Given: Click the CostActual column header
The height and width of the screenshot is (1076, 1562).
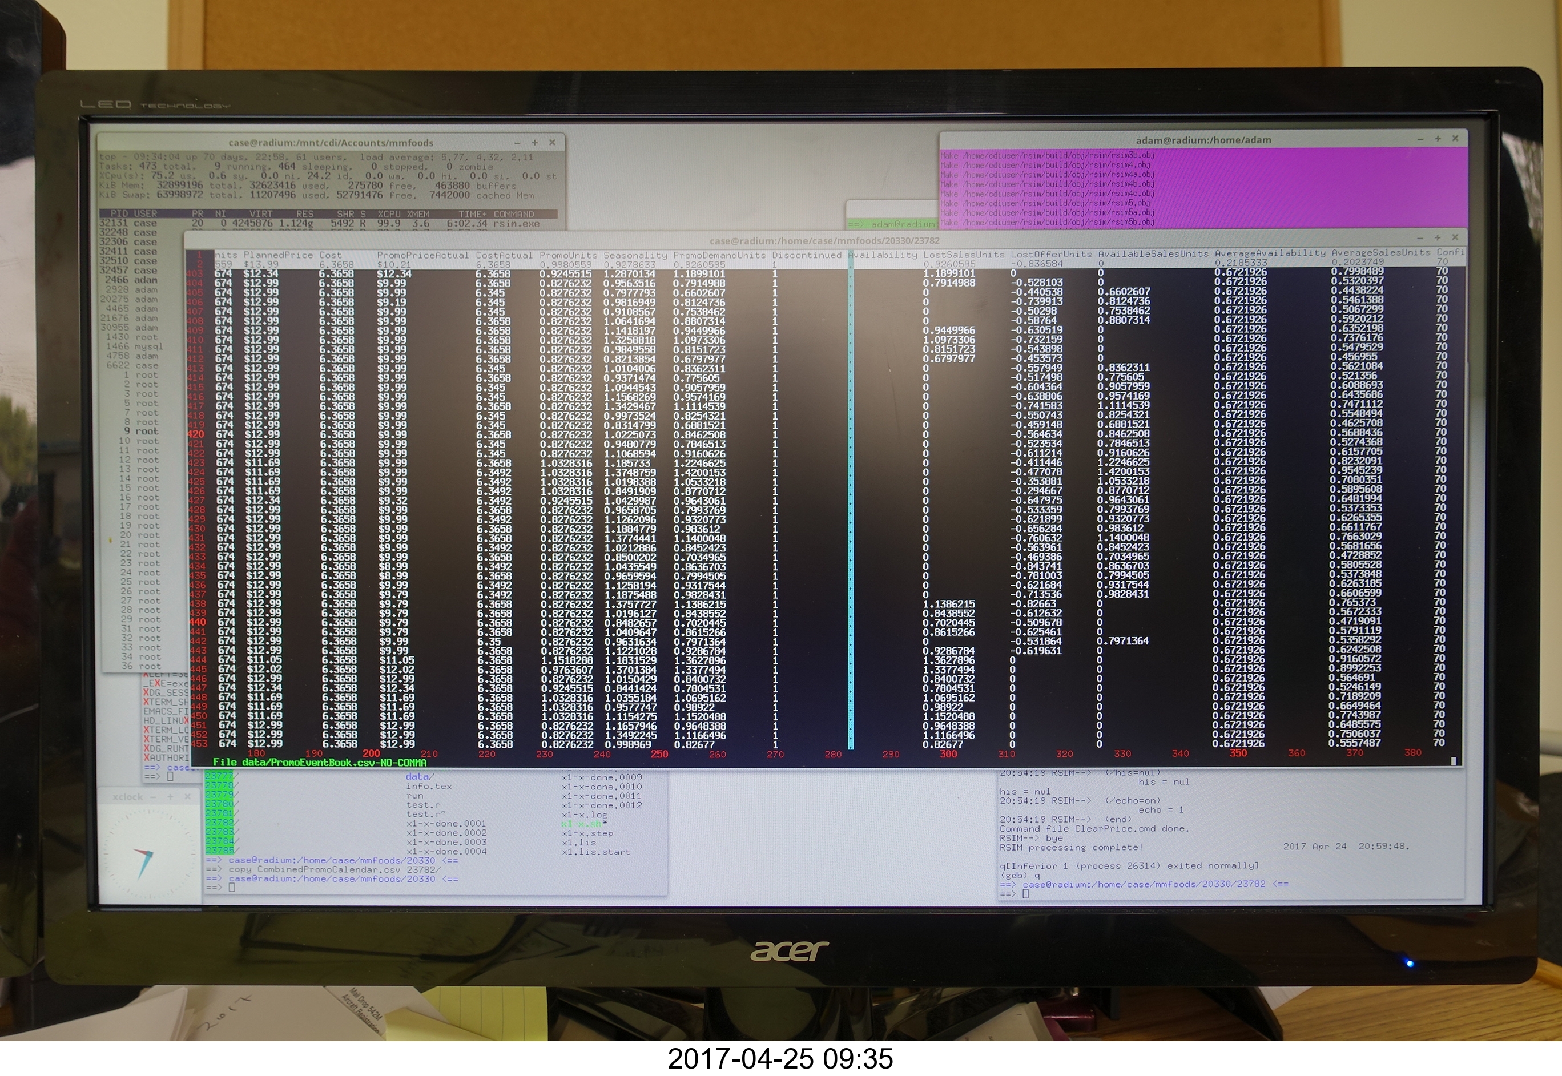Looking at the screenshot, I should pyautogui.click(x=504, y=255).
